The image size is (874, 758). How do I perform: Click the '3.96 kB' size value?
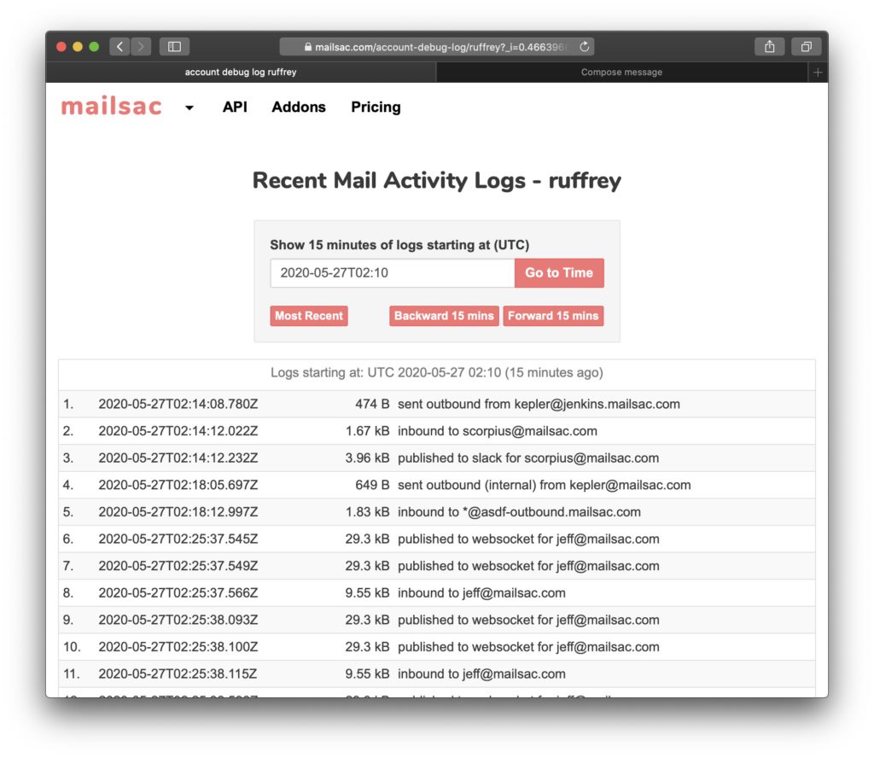(x=367, y=458)
